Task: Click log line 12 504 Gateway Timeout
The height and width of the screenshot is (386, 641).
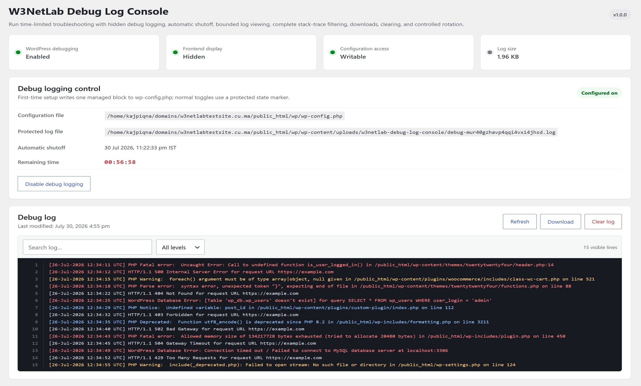Action: (x=182, y=343)
